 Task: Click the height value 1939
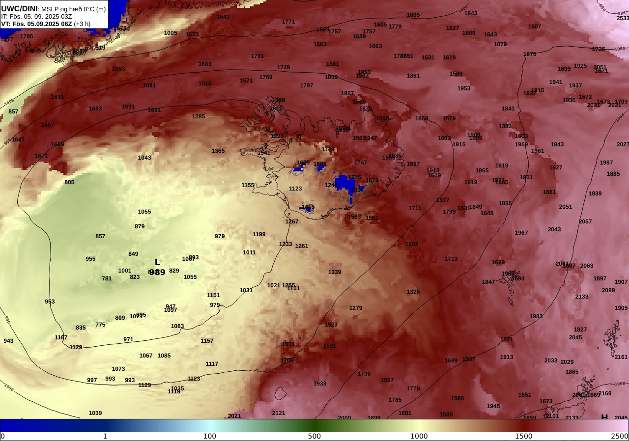tap(595, 193)
